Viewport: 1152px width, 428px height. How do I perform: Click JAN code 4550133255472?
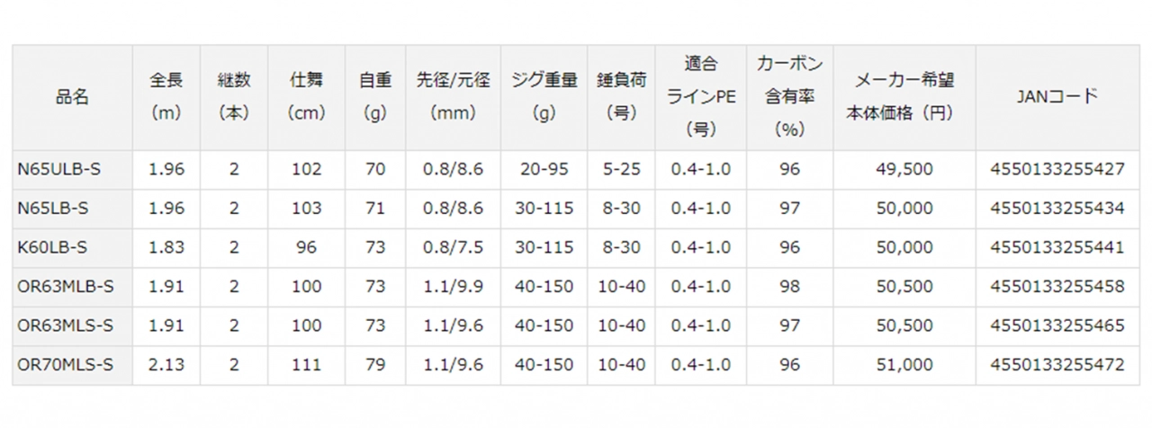click(x=1057, y=364)
